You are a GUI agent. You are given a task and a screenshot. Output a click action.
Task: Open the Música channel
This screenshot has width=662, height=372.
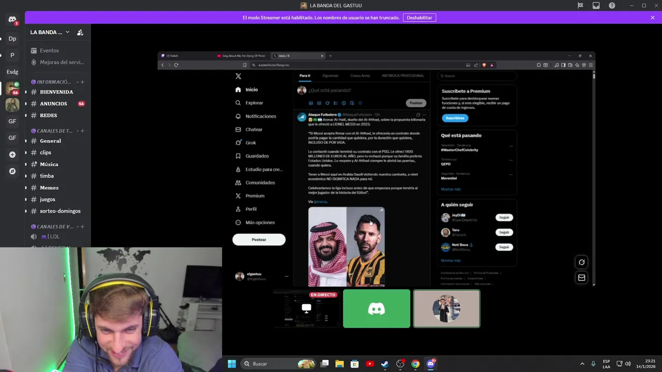point(57,164)
